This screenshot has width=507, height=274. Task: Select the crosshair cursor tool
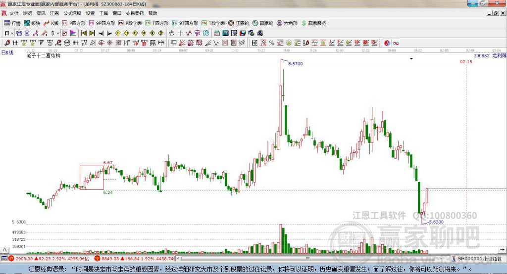point(180,33)
